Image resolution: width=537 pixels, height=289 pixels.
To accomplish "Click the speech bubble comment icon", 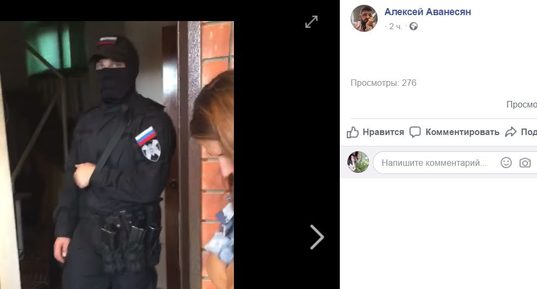I will (x=415, y=132).
